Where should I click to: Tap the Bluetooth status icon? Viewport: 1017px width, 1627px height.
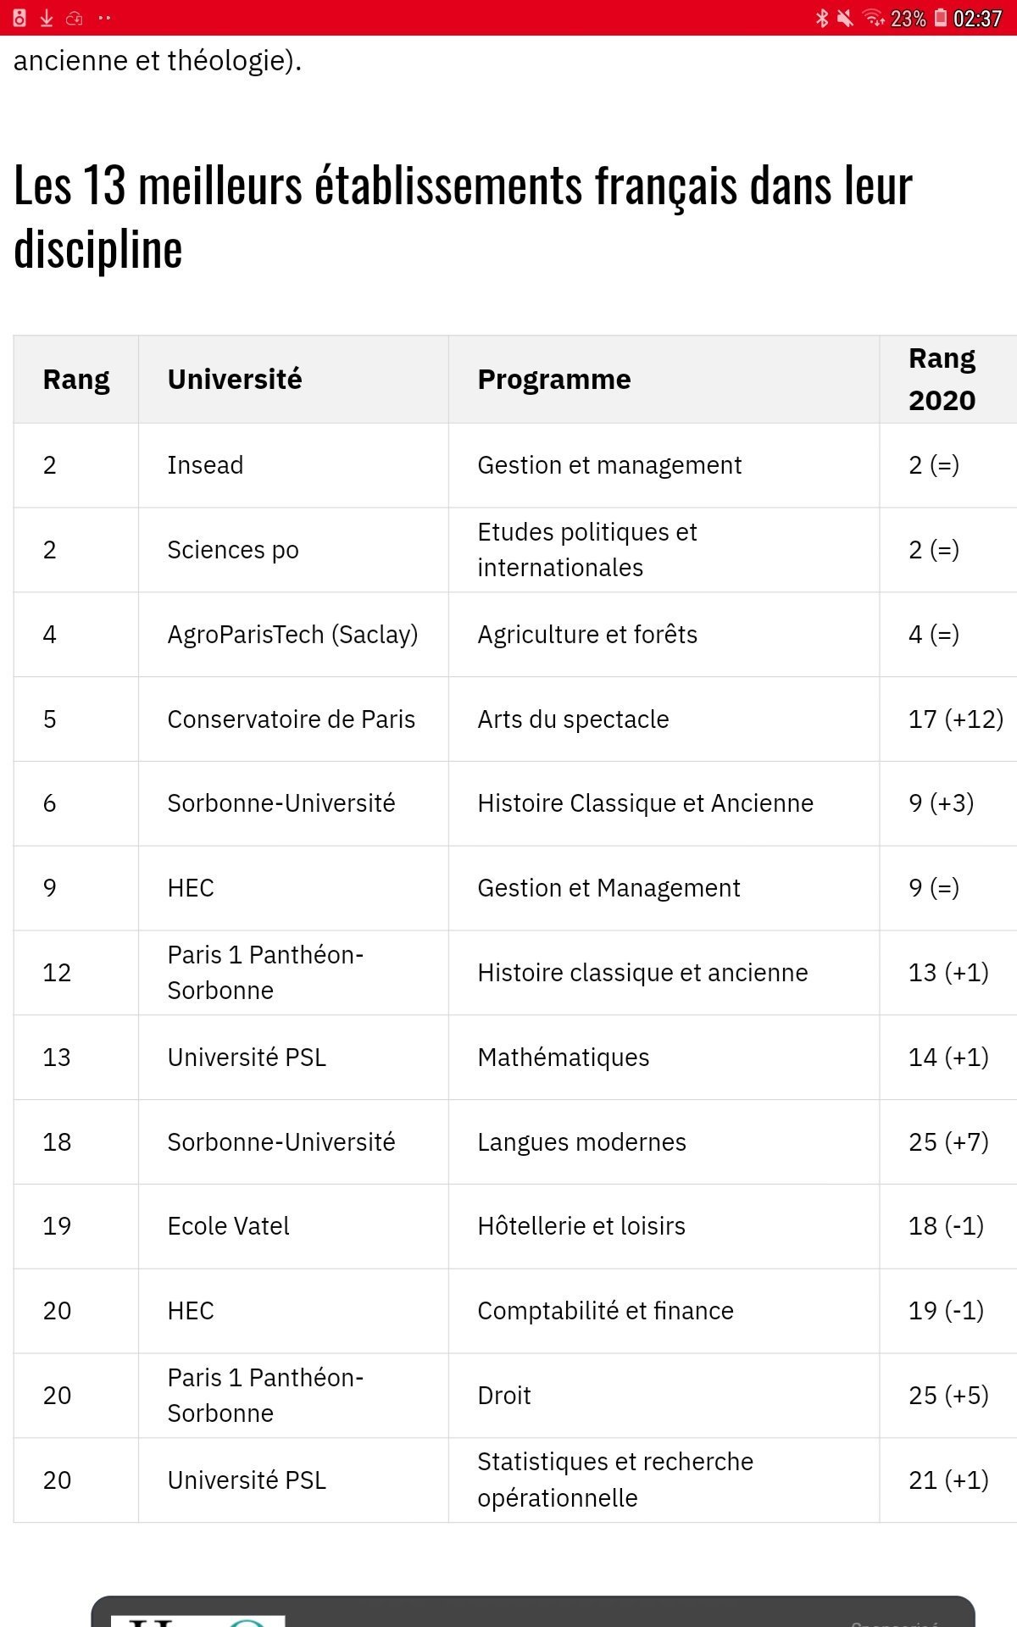(x=821, y=18)
